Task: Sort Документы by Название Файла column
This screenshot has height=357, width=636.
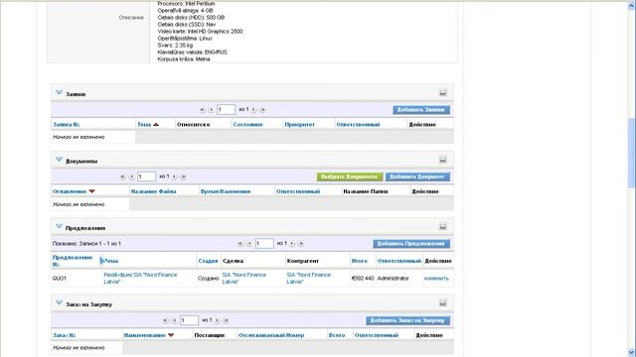Action: (153, 191)
